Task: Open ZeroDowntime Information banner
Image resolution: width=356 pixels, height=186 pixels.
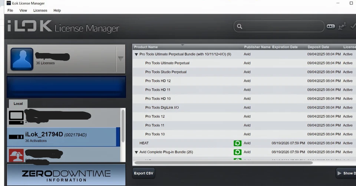Action: [66, 175]
